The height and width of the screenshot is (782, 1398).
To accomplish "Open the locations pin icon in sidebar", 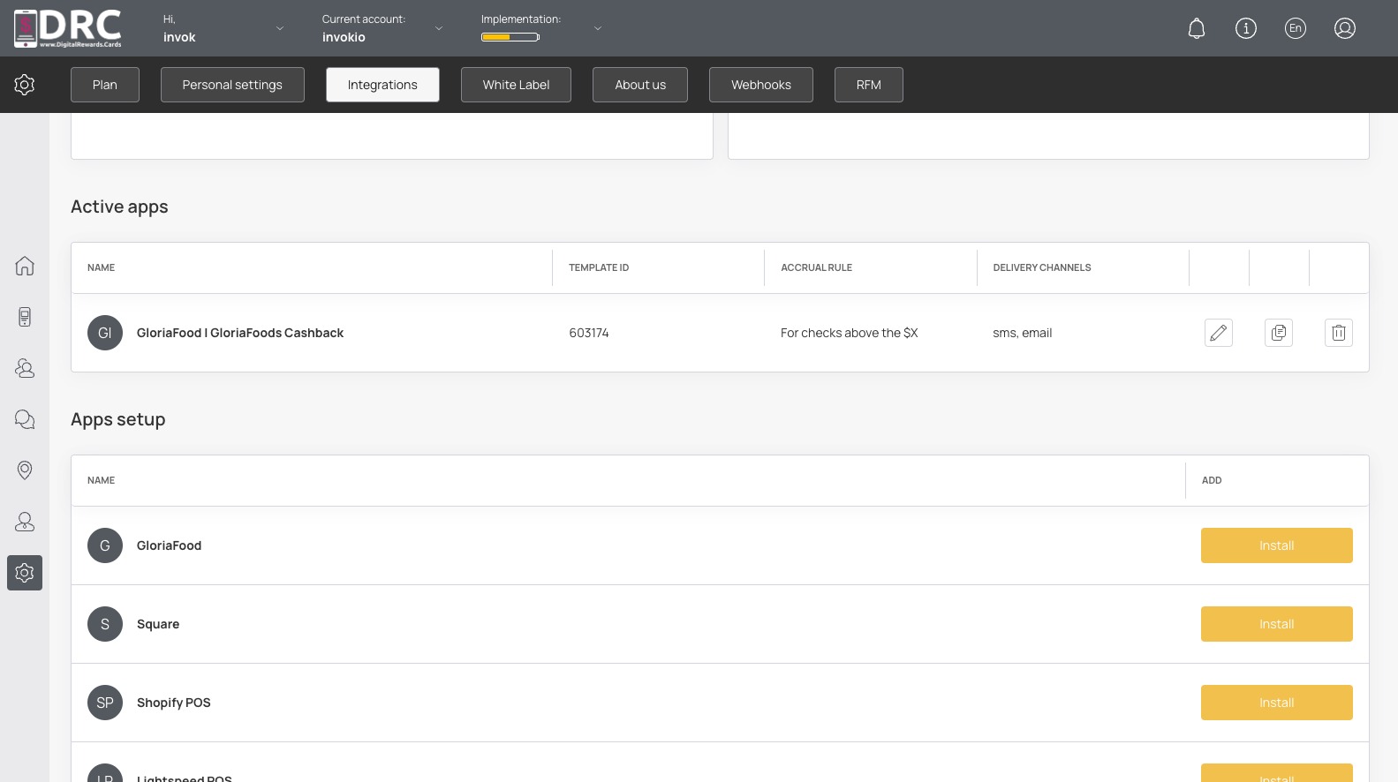I will [x=25, y=470].
